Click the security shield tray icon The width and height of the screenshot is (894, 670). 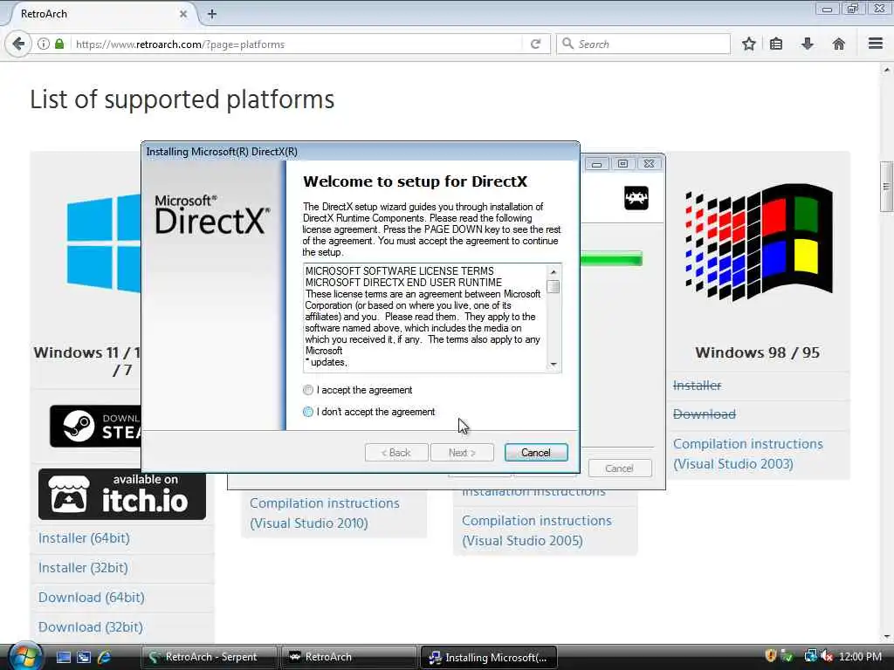click(771, 656)
